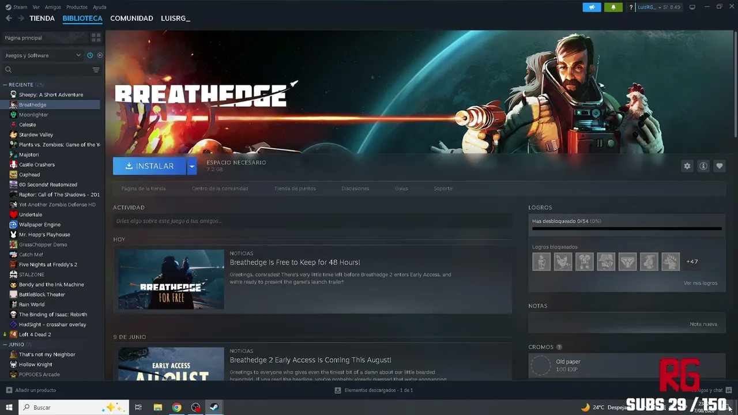The width and height of the screenshot is (738, 415).
Task: Open the Steam announcements megaphone button
Action: pos(592,7)
